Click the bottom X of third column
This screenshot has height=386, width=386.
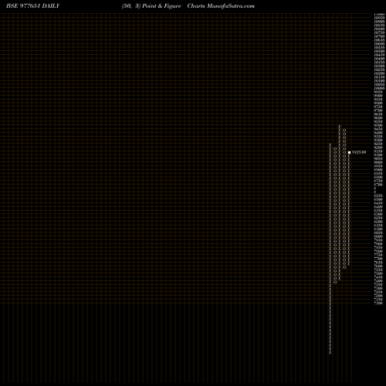pyautogui.click(x=340, y=279)
